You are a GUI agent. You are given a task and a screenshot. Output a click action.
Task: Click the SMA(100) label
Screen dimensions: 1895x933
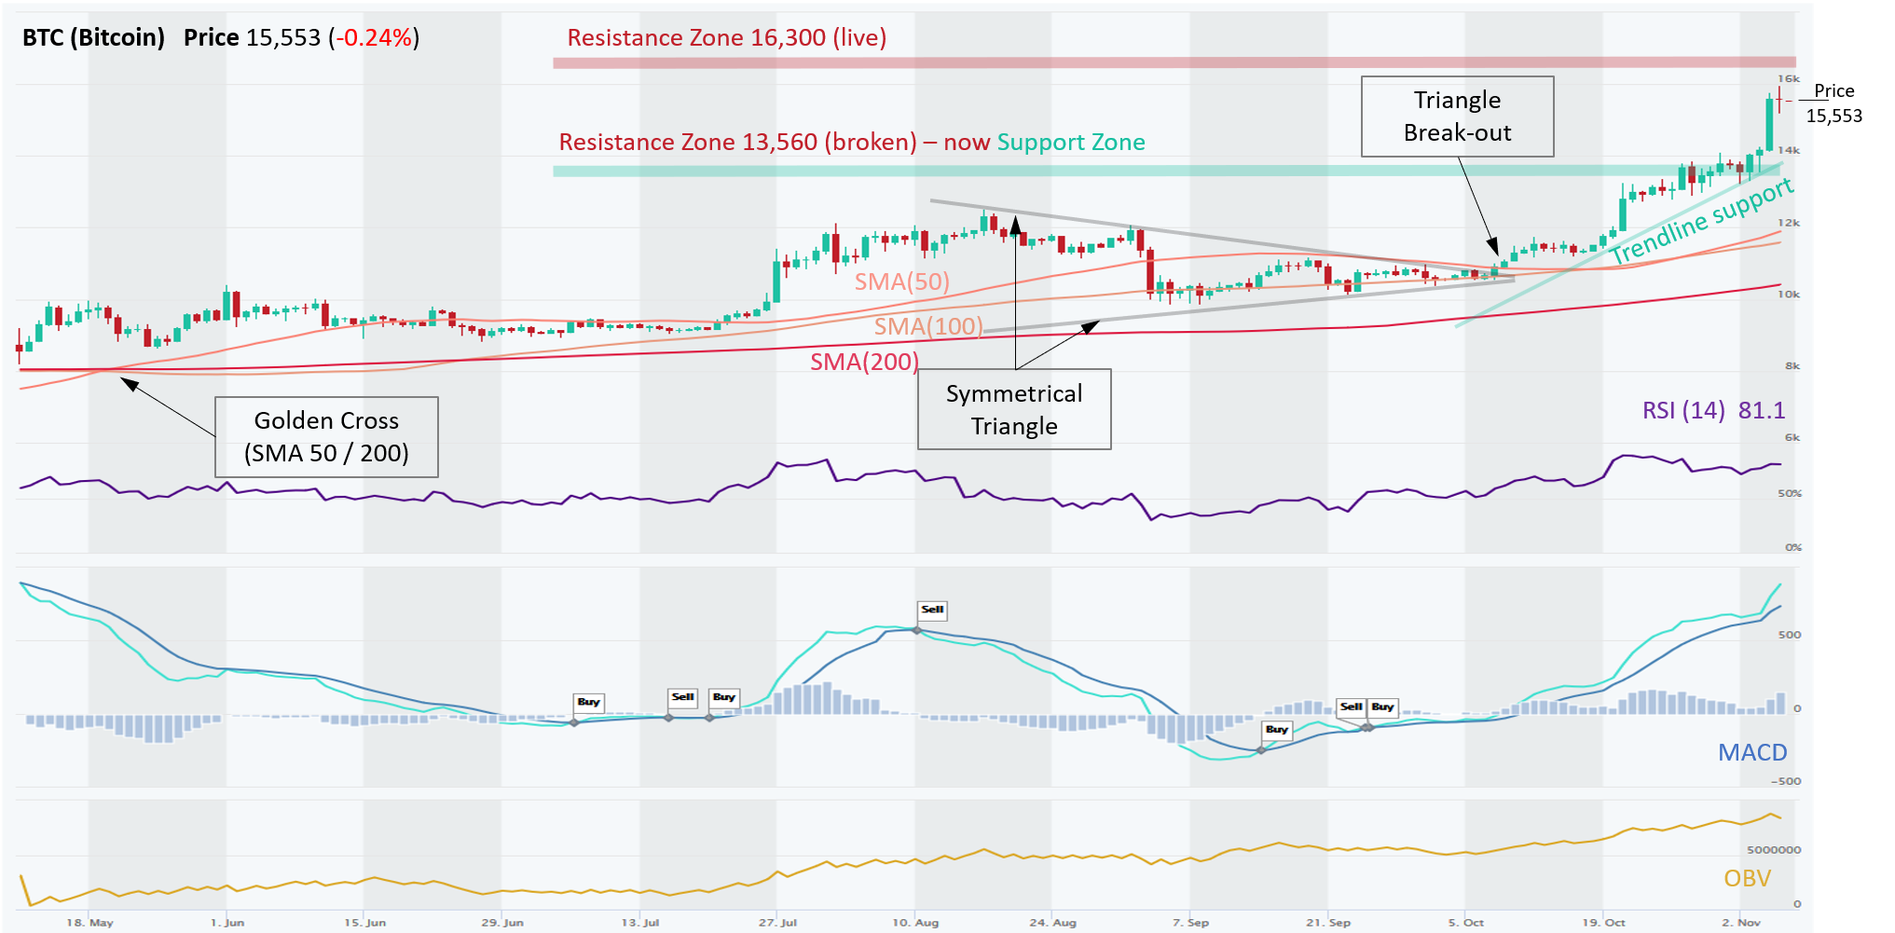pos(927,326)
